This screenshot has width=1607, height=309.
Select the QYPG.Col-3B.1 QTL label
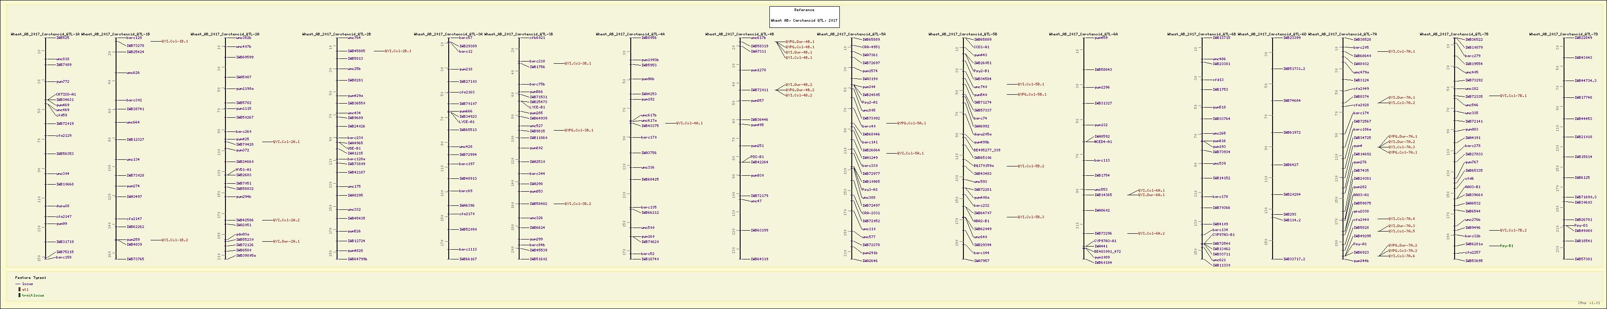[579, 130]
